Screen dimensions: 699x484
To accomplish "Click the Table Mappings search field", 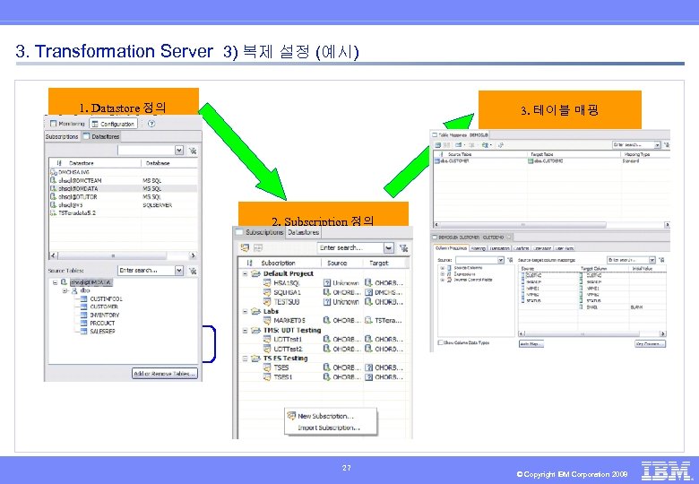I will [633, 145].
